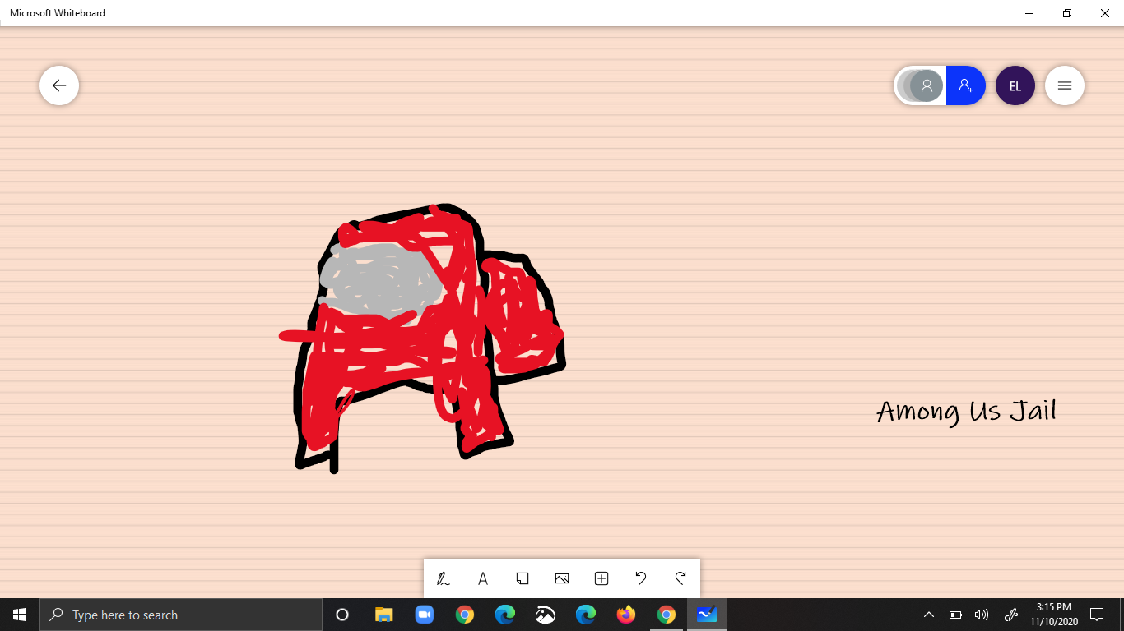1124x631 pixels.
Task: Launch Firefox from the taskbar
Action: (626, 615)
